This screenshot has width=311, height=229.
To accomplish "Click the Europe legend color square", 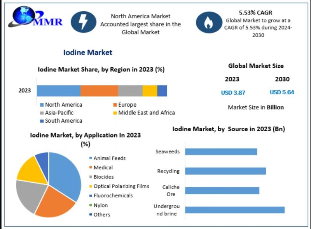I will tap(115, 105).
